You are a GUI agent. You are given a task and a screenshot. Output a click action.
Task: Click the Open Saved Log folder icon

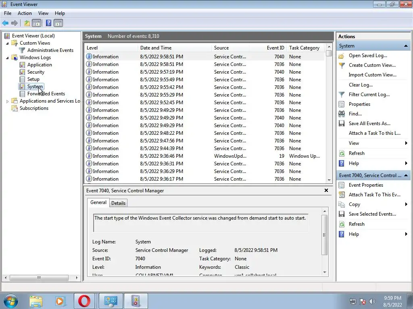pyautogui.click(x=341, y=56)
